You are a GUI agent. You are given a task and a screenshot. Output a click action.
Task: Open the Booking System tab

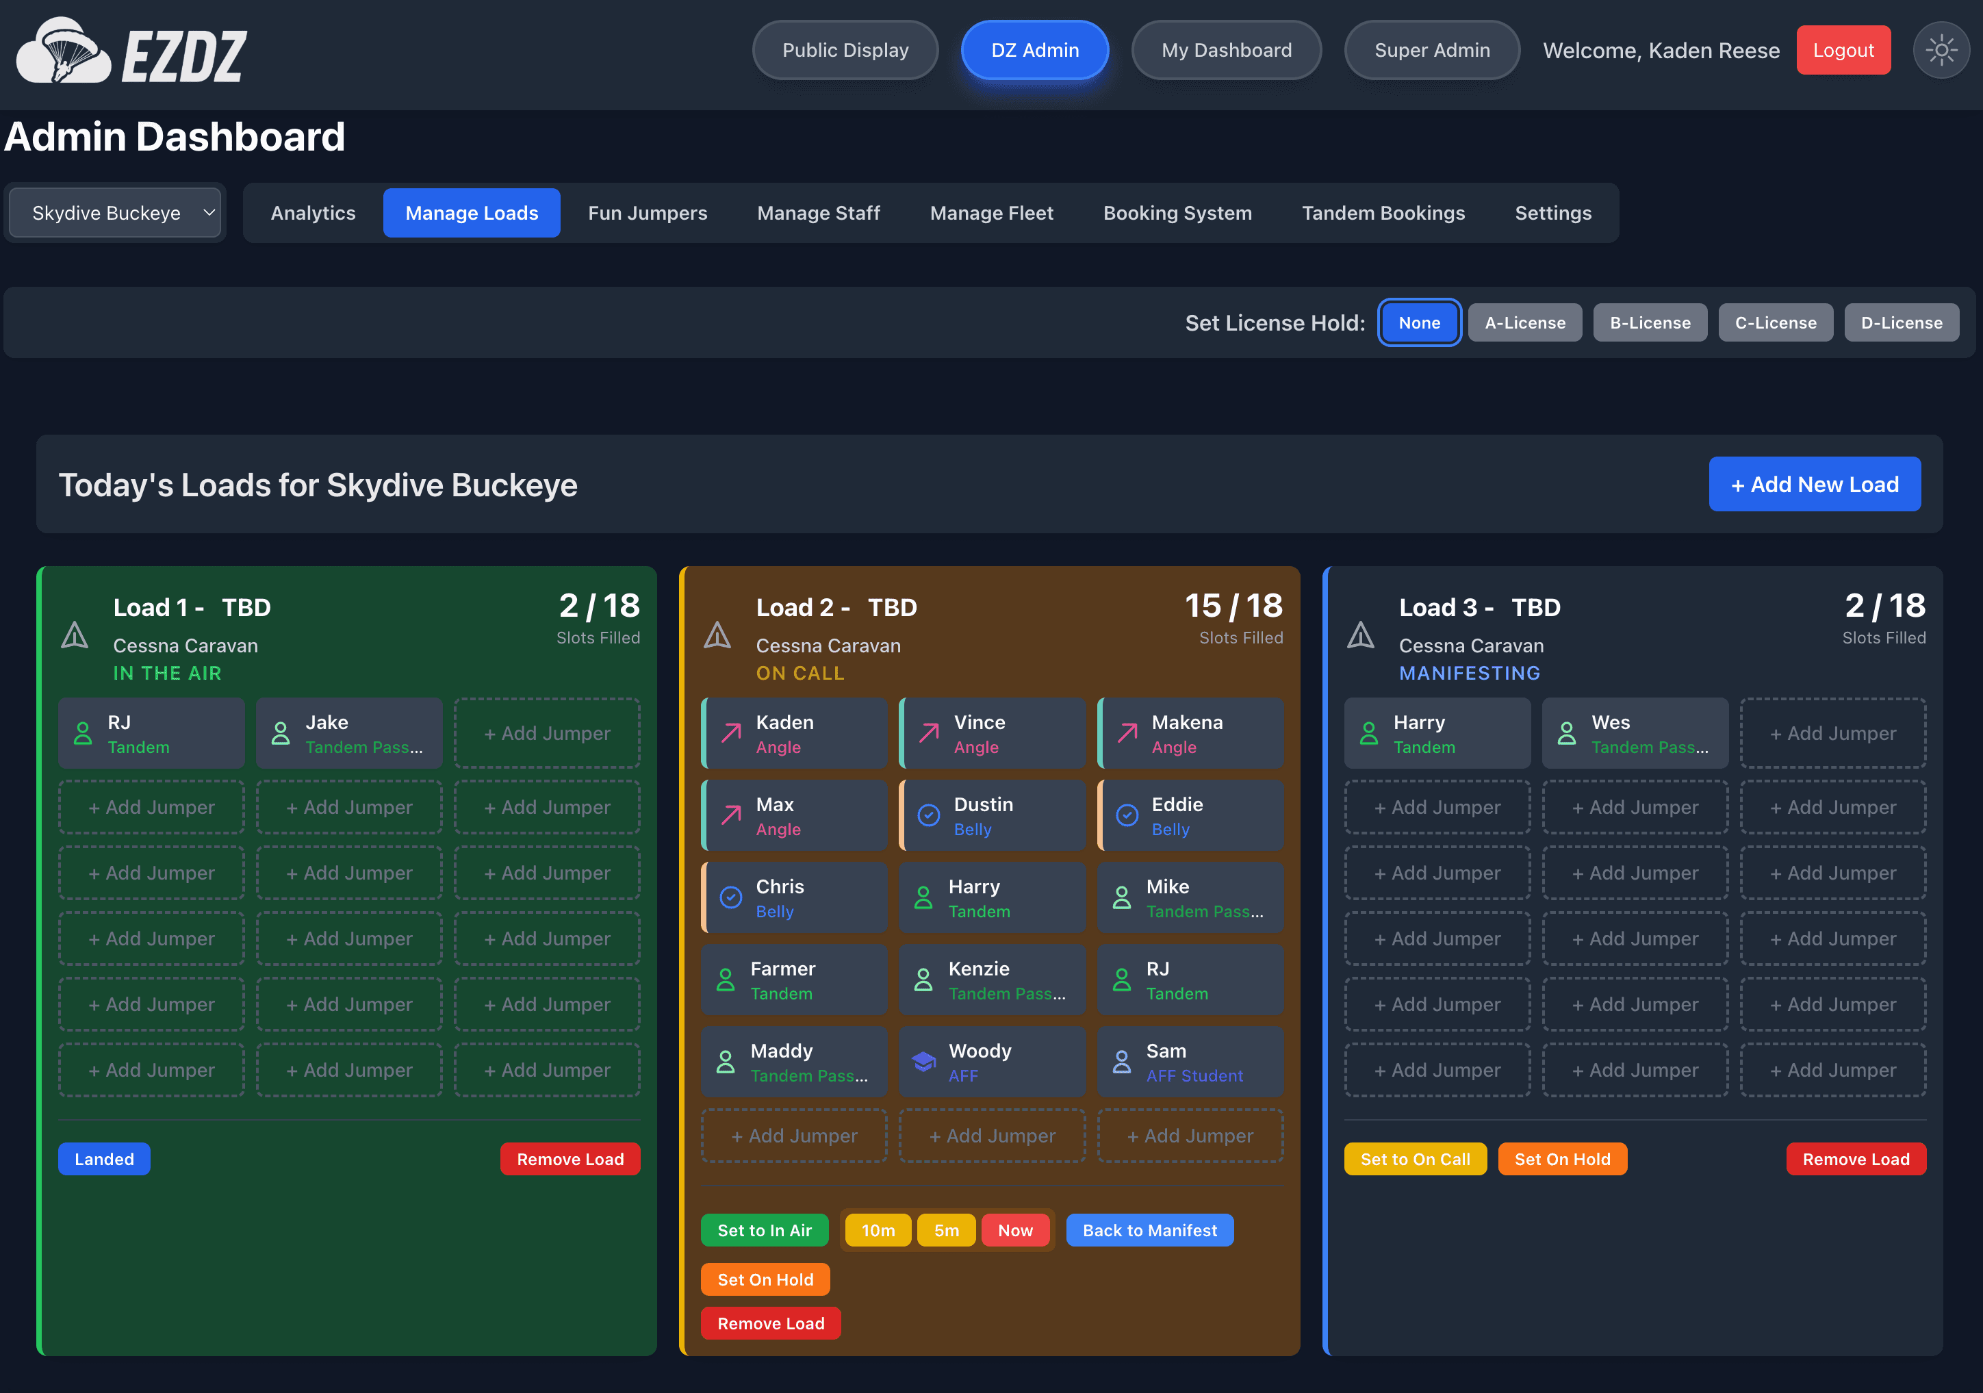click(x=1177, y=212)
